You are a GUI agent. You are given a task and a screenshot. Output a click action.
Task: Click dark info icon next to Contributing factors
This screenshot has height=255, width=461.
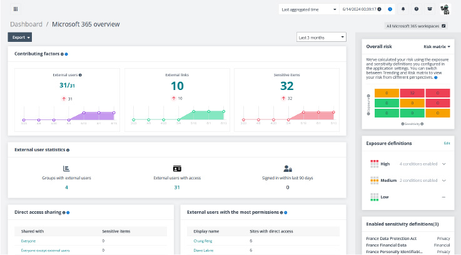pyautogui.click(x=62, y=54)
